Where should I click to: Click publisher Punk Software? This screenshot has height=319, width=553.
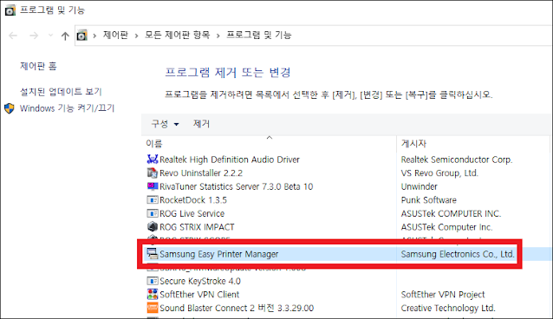428,200
